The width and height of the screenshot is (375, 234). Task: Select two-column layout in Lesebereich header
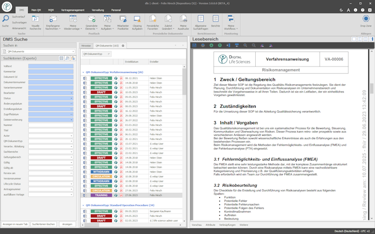tap(360, 39)
